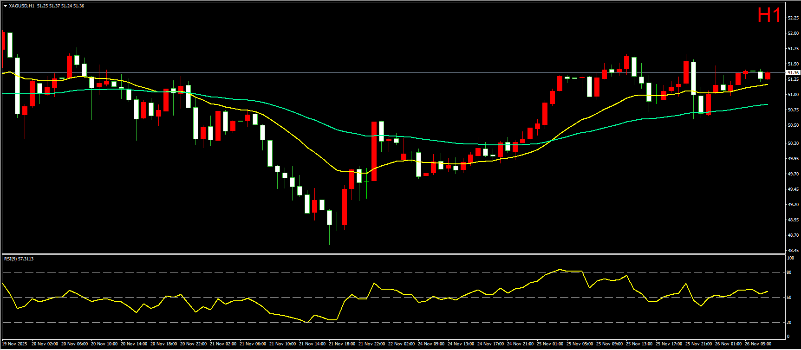Open the chart dropdown arrow beside XAGUSD,H1

click(5, 6)
